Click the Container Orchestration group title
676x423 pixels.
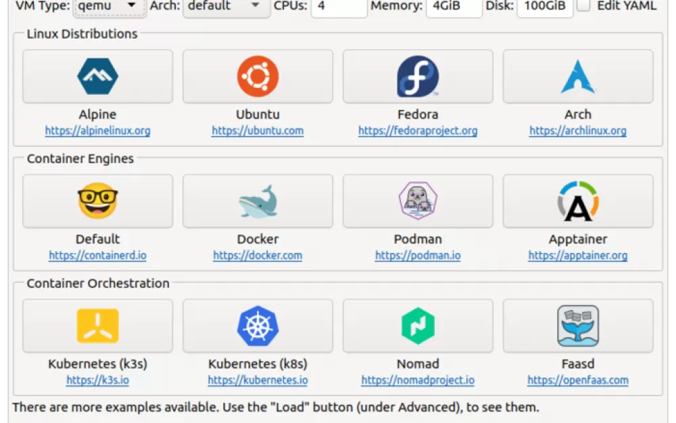[98, 283]
